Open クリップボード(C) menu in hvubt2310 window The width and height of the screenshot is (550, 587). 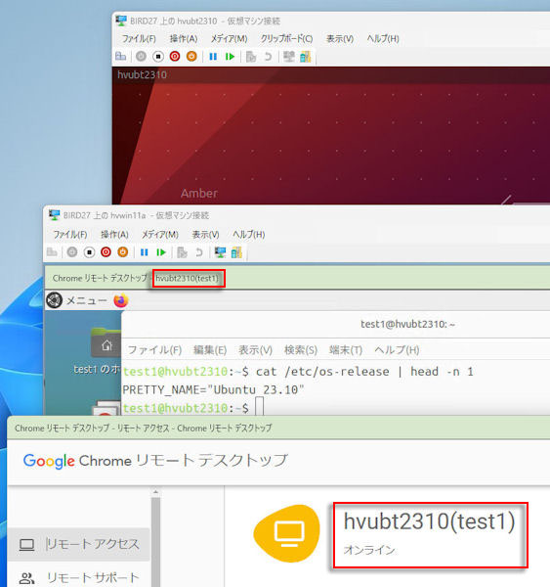click(x=287, y=38)
